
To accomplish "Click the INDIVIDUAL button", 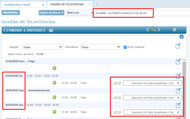I will point(11,13).
